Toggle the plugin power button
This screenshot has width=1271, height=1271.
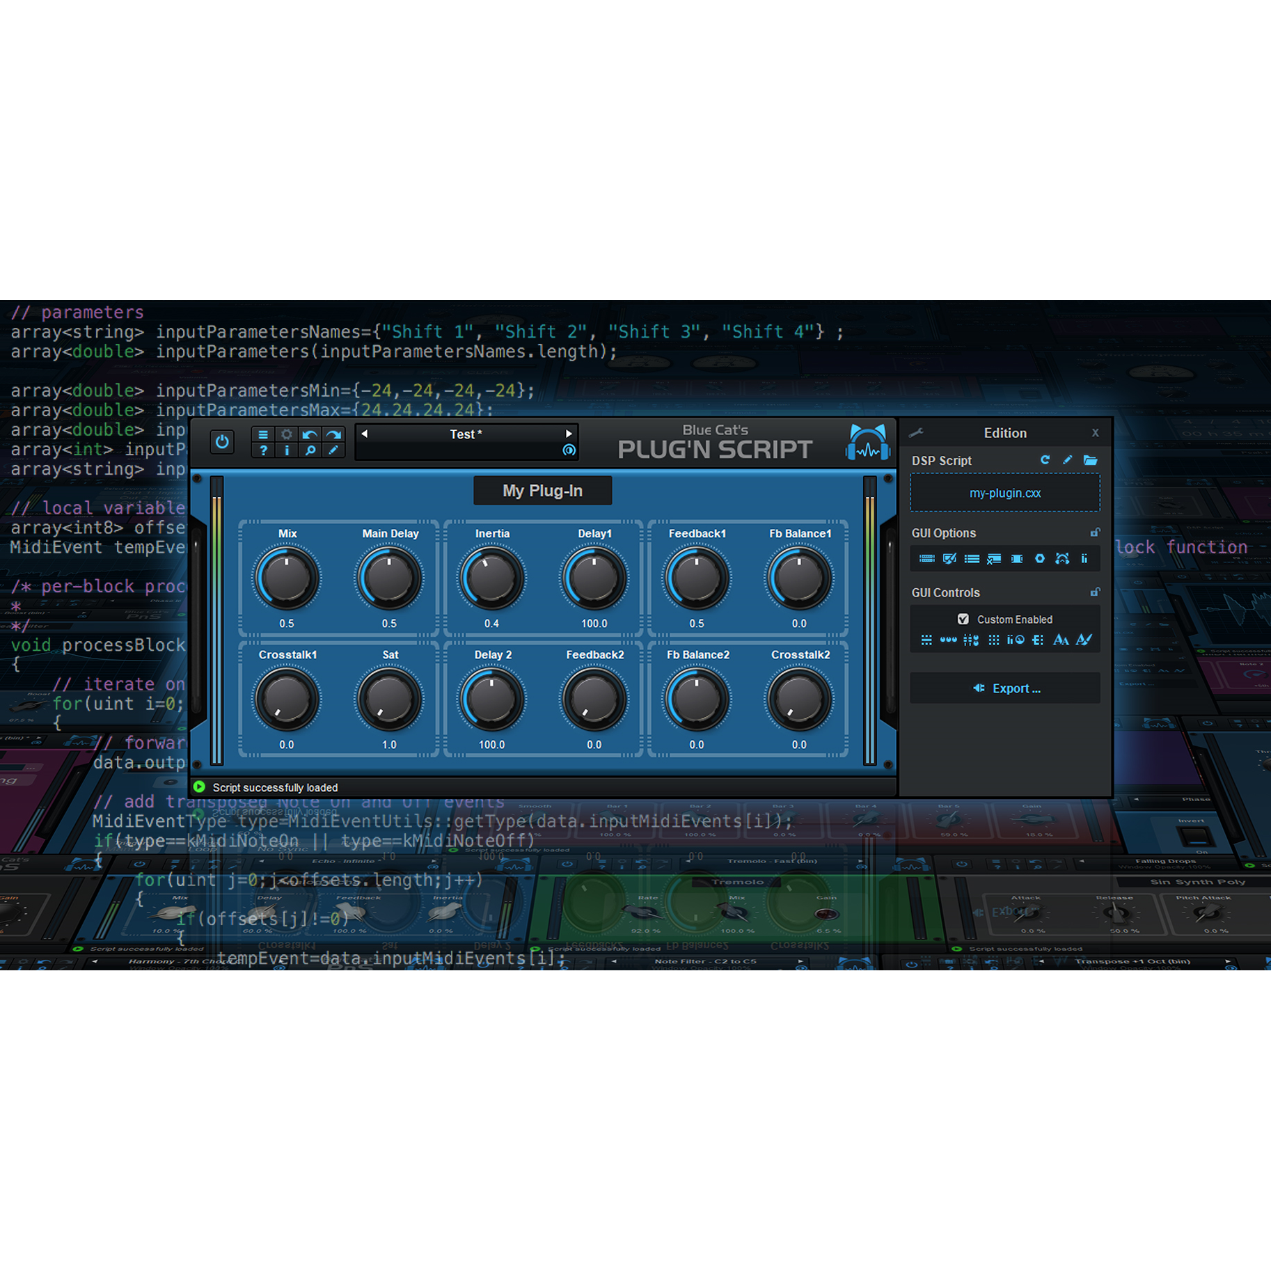click(222, 442)
